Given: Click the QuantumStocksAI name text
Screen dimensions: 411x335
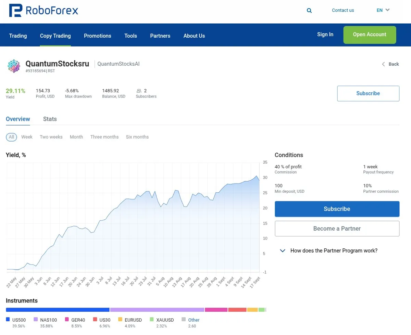Looking at the screenshot, I should pos(119,64).
